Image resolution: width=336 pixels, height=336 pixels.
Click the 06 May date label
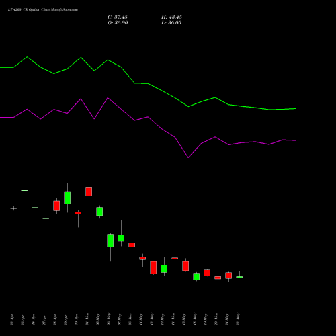[109, 319]
